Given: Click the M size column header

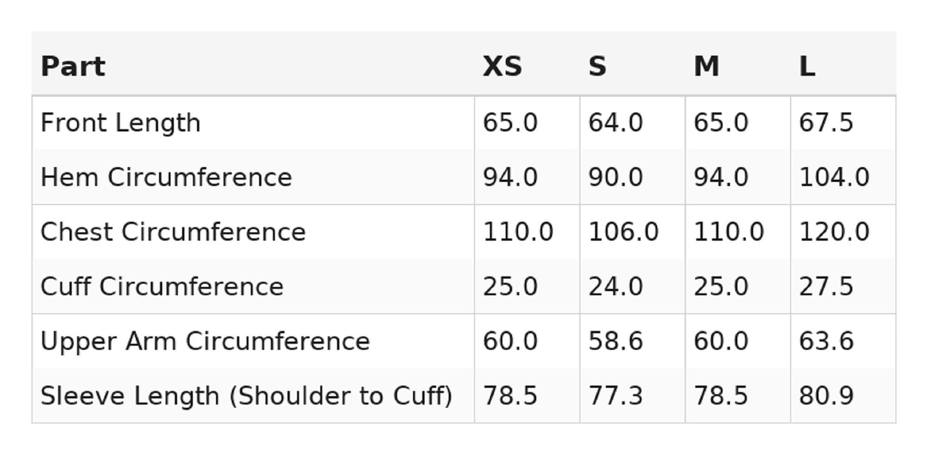Looking at the screenshot, I should coord(706,66).
